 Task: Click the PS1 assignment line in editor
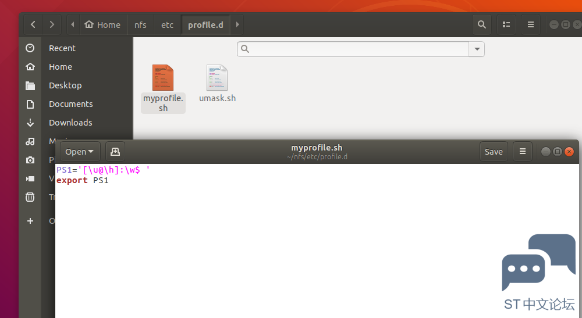click(x=103, y=170)
